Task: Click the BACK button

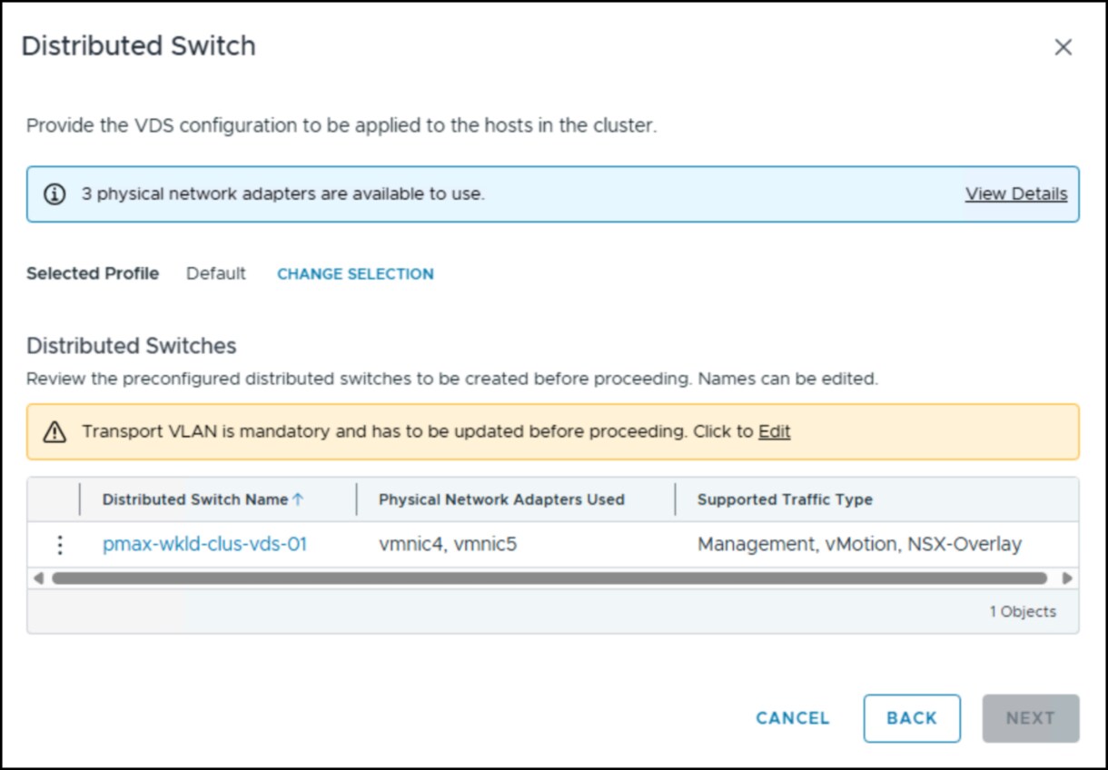Action: 912,718
